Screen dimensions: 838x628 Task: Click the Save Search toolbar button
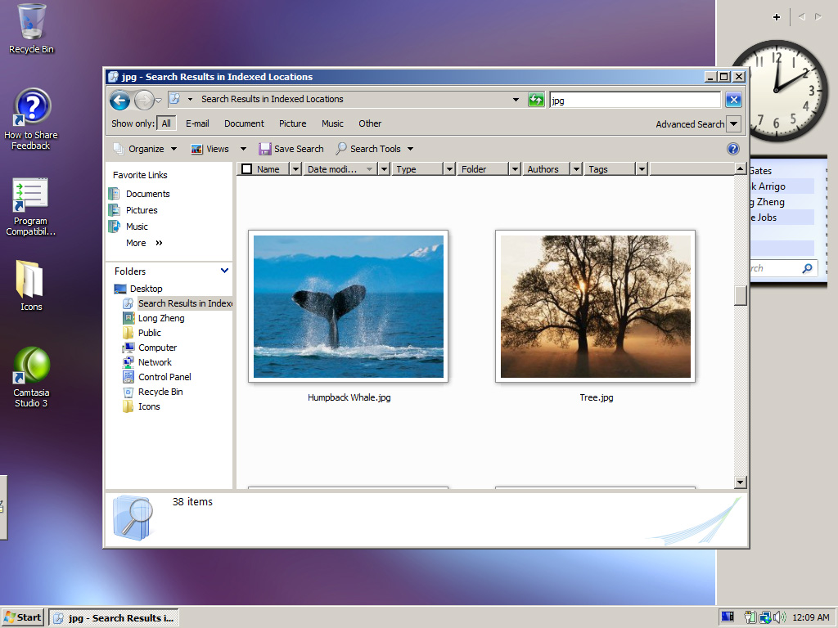[x=291, y=148]
